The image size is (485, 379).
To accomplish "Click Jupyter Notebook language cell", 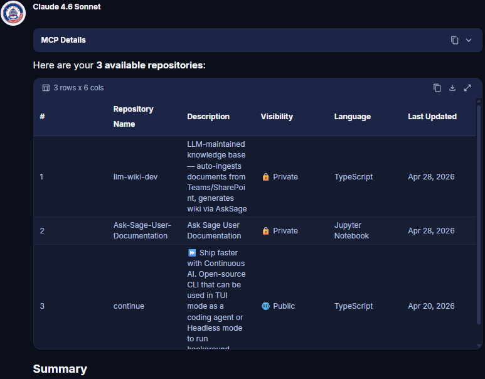I will (352, 230).
